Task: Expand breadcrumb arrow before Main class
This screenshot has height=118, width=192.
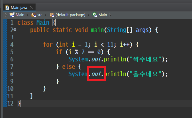Action: click(88, 15)
